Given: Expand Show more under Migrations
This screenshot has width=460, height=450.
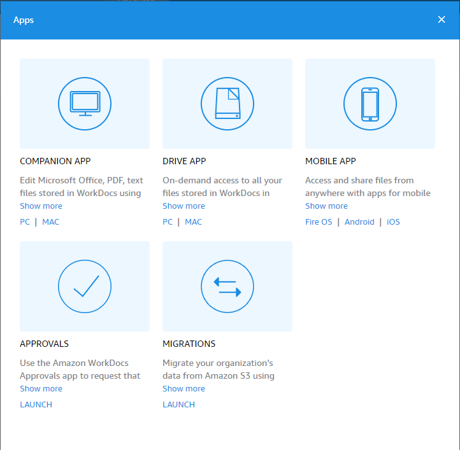Looking at the screenshot, I should coord(183,388).
